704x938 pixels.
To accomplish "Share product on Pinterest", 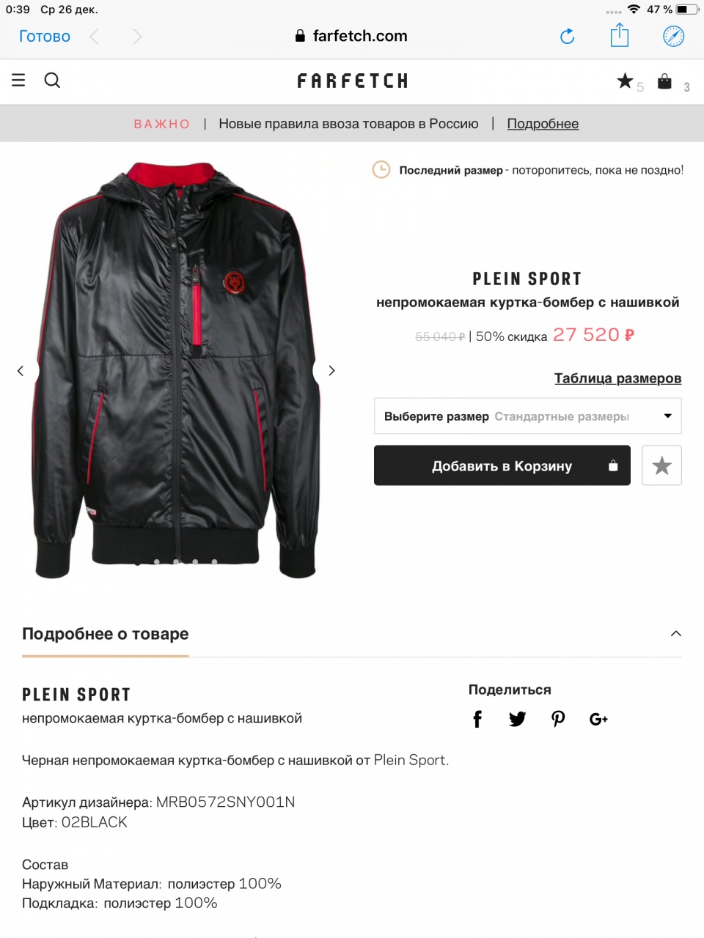I will click(x=558, y=719).
